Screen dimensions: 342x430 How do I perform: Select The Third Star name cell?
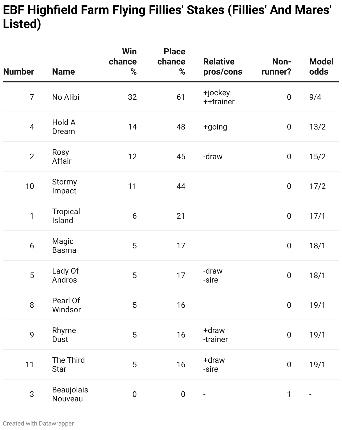68,364
